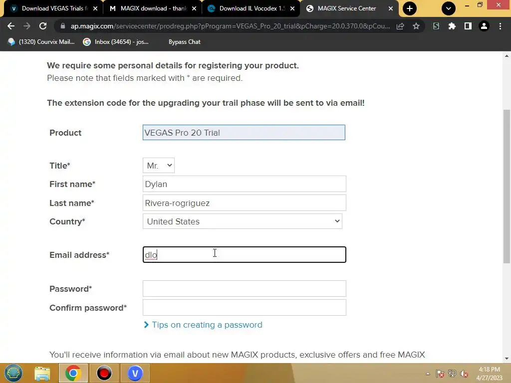
Task: Close the Download IL Vocodex tab
Action: click(x=292, y=8)
